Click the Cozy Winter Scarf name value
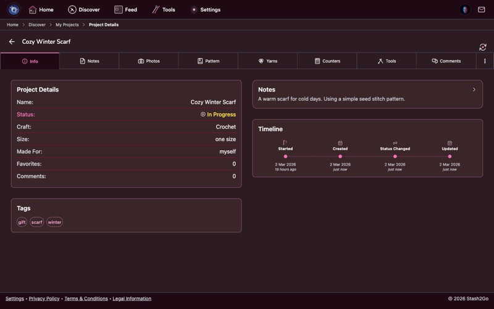Viewport: 494px width, 309px height. 213,102
